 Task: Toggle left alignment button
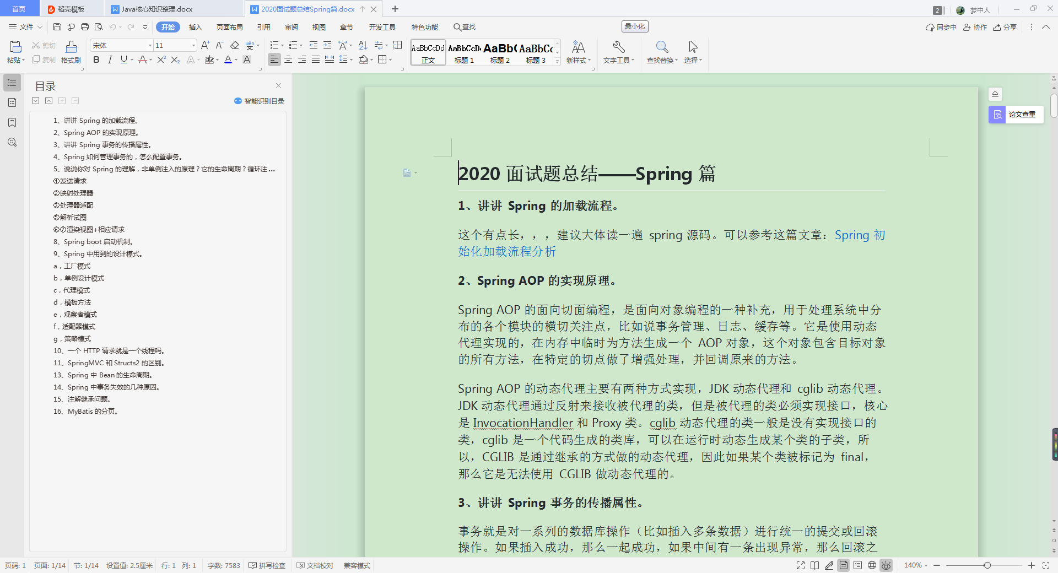(x=274, y=60)
